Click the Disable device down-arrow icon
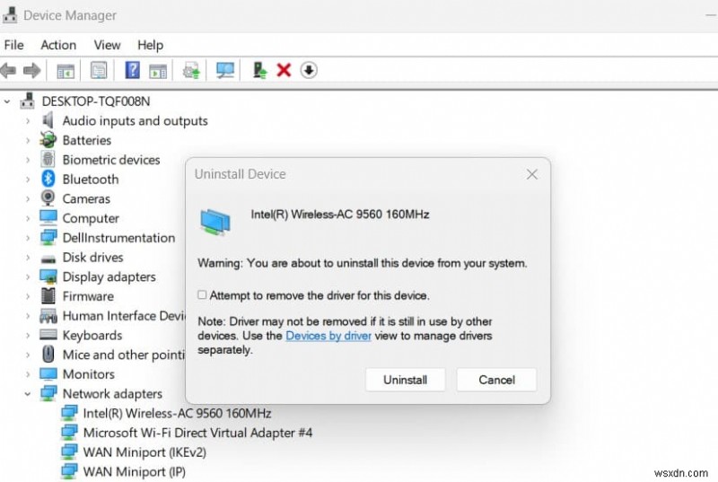The height and width of the screenshot is (482, 718). [x=309, y=71]
